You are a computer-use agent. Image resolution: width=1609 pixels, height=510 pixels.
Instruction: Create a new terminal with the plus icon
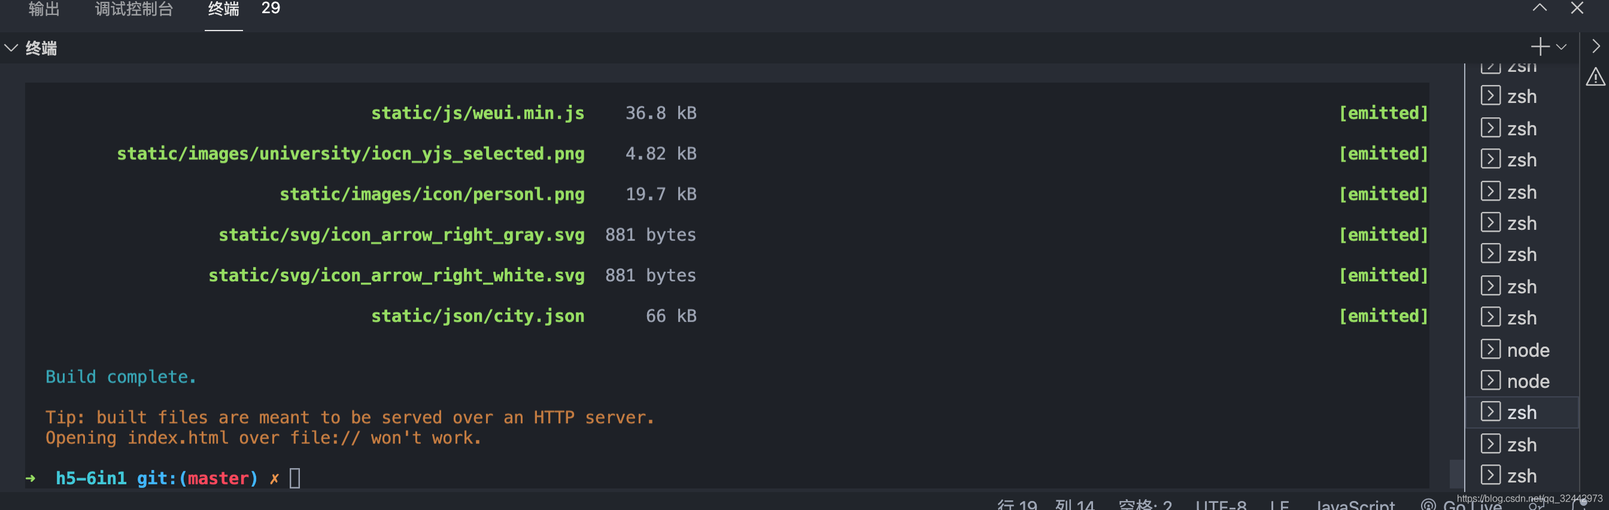click(1540, 47)
